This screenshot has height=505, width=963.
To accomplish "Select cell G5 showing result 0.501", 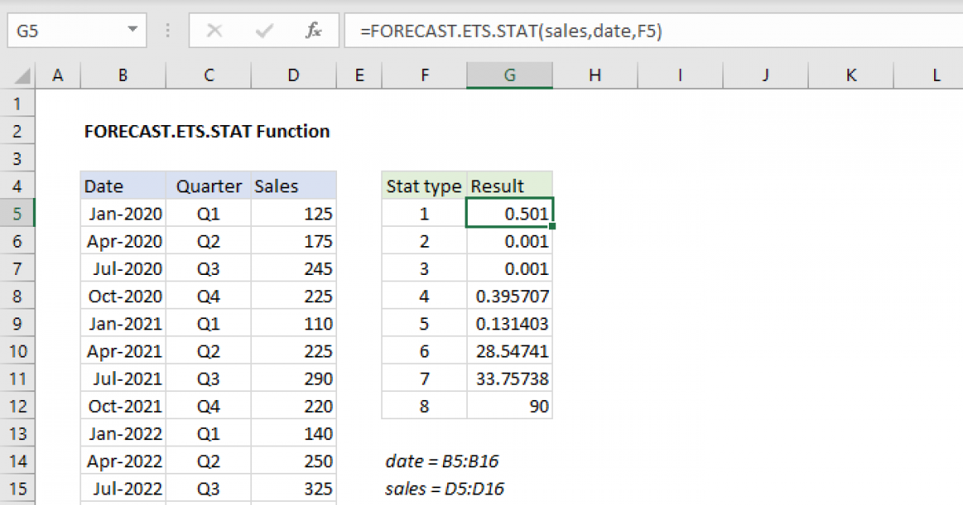I will tap(509, 213).
